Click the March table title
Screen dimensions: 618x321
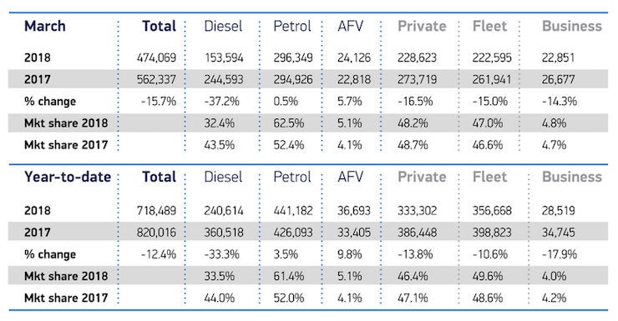click(45, 27)
